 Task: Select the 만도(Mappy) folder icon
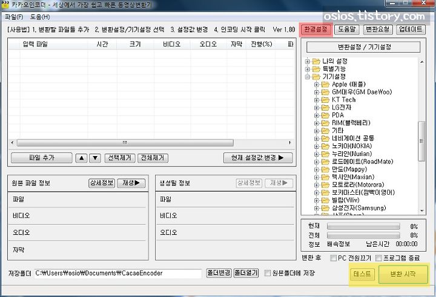point(325,169)
